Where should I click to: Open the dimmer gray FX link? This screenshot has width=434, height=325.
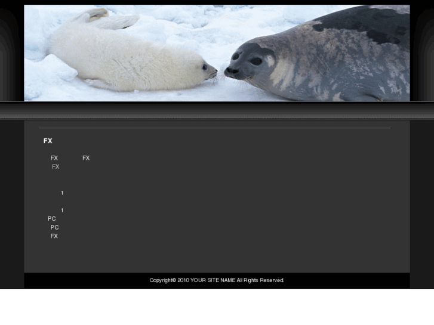[x=56, y=167]
